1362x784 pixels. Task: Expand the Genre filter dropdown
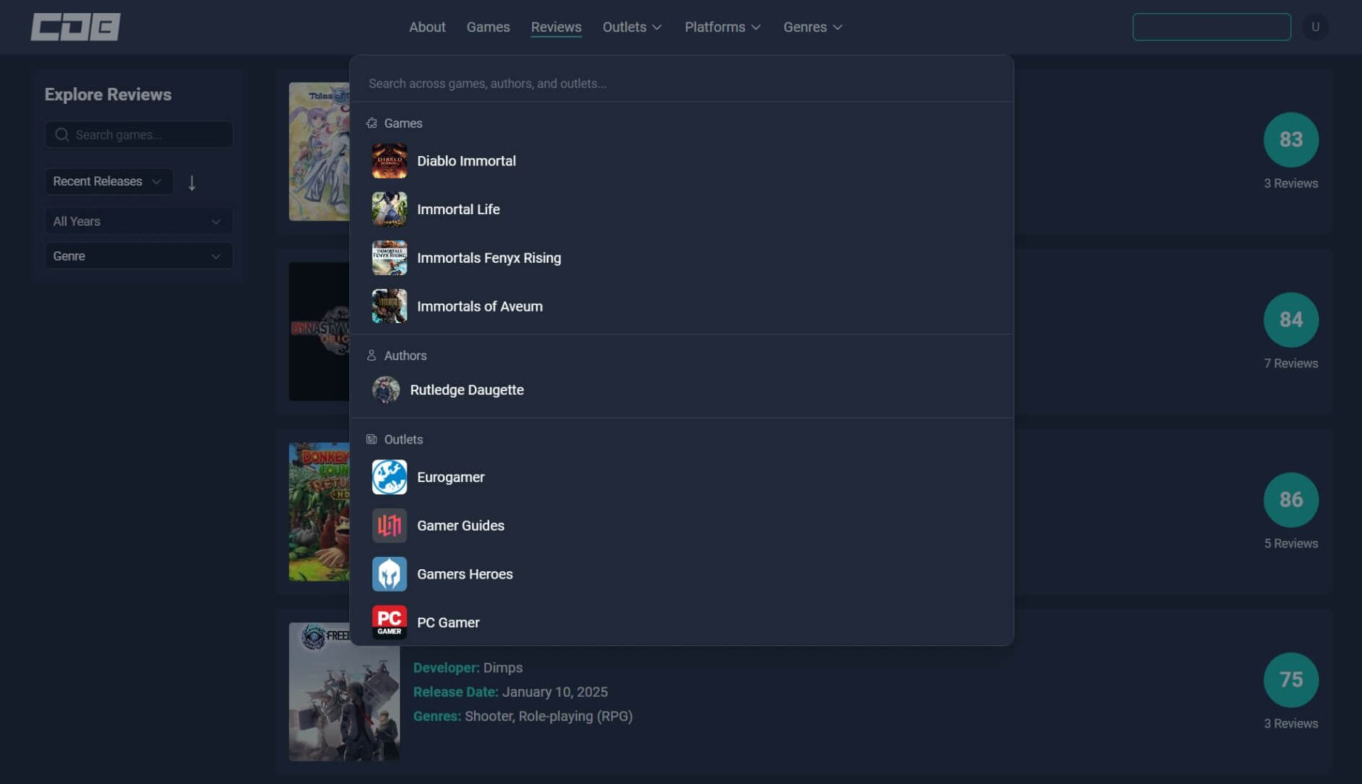[138, 256]
